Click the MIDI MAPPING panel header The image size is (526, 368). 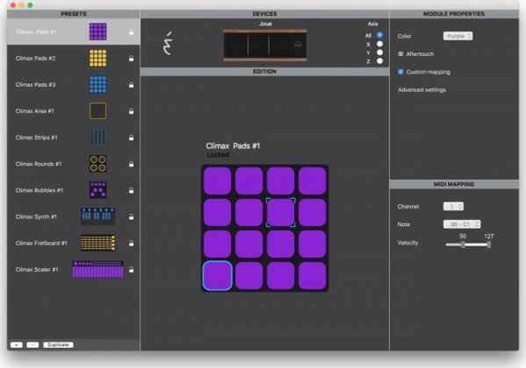coord(454,184)
